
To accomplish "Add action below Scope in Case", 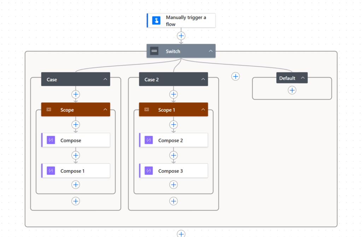I will 76,201.
